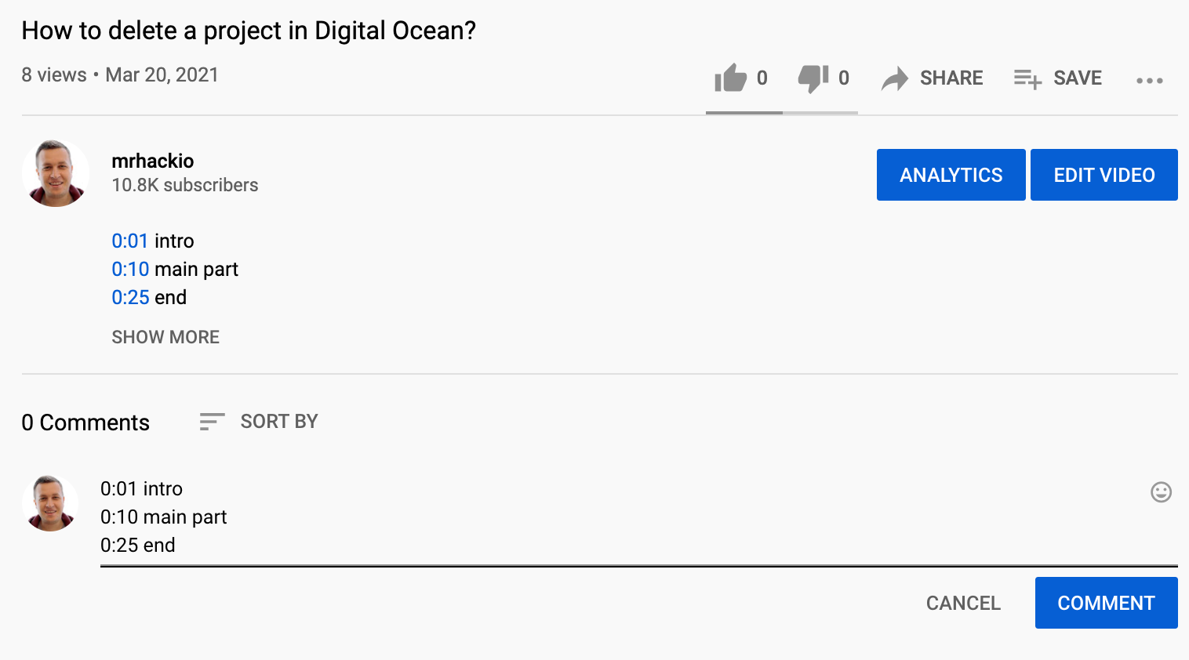
Task: Jump to 0:01 intro timestamp
Action: (129, 241)
